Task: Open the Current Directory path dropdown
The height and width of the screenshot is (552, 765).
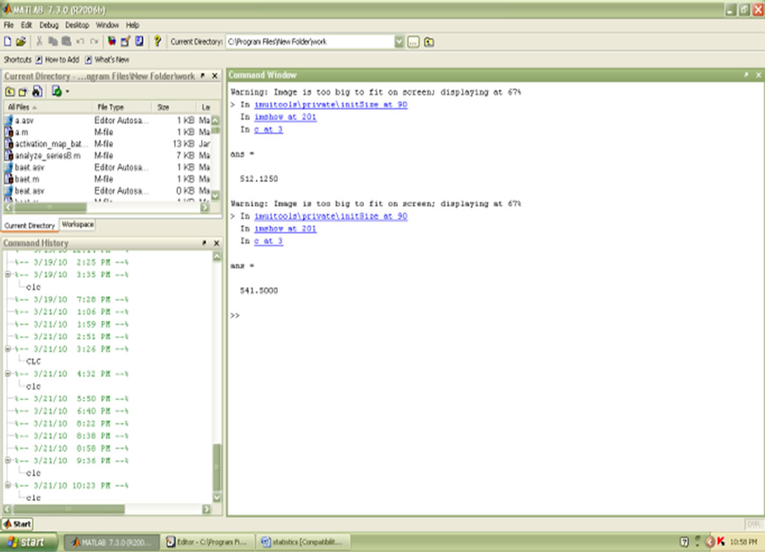Action: point(399,42)
